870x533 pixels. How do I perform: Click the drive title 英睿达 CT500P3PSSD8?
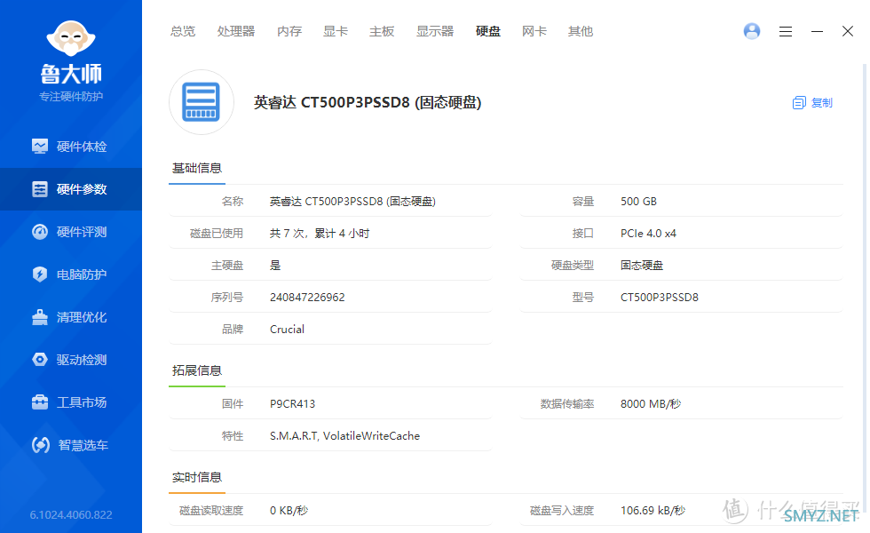click(x=368, y=102)
